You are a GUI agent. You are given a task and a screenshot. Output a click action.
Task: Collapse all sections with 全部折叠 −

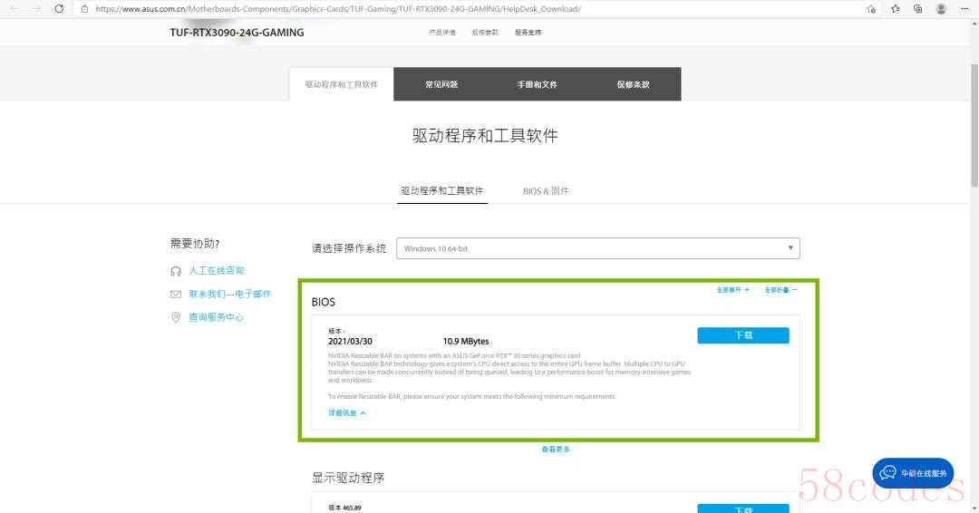pyautogui.click(x=780, y=290)
